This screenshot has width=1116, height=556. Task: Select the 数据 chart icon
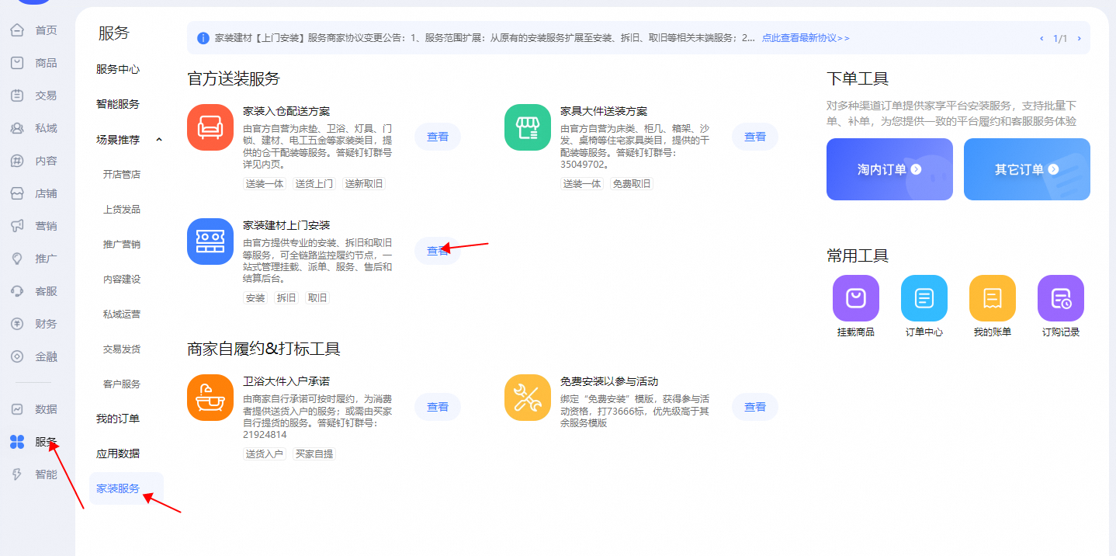[x=17, y=409]
